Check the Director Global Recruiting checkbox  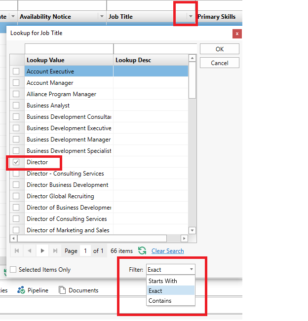[16, 196]
